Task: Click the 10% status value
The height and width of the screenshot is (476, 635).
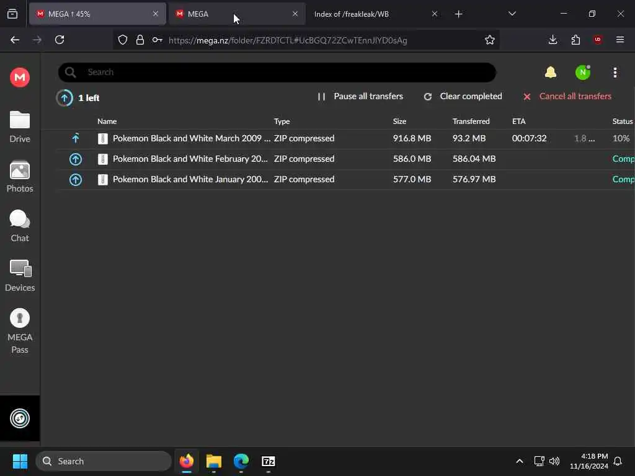Action: tap(621, 138)
